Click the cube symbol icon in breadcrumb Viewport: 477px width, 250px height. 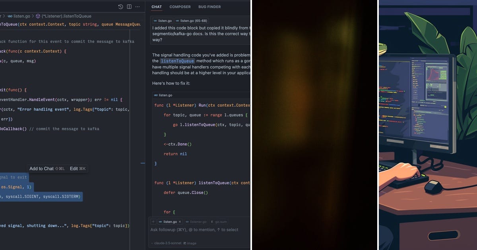pyautogui.click(x=38, y=16)
